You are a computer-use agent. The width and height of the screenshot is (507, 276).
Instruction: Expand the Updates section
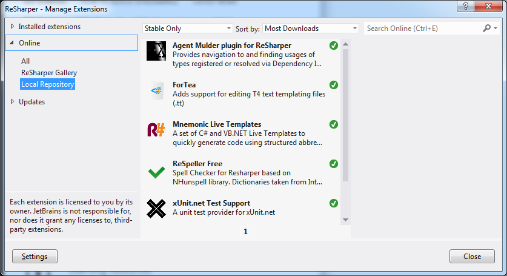click(13, 102)
